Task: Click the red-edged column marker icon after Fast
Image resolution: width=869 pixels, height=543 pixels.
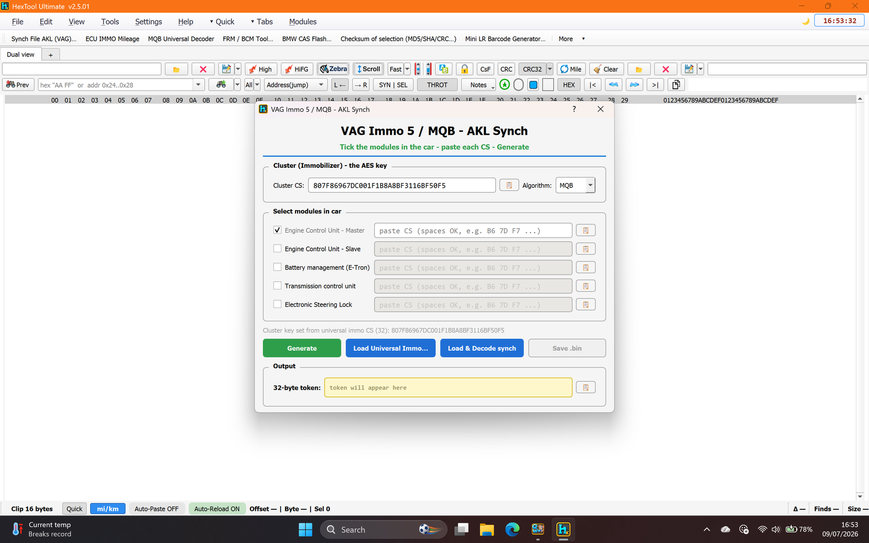Action: click(417, 69)
